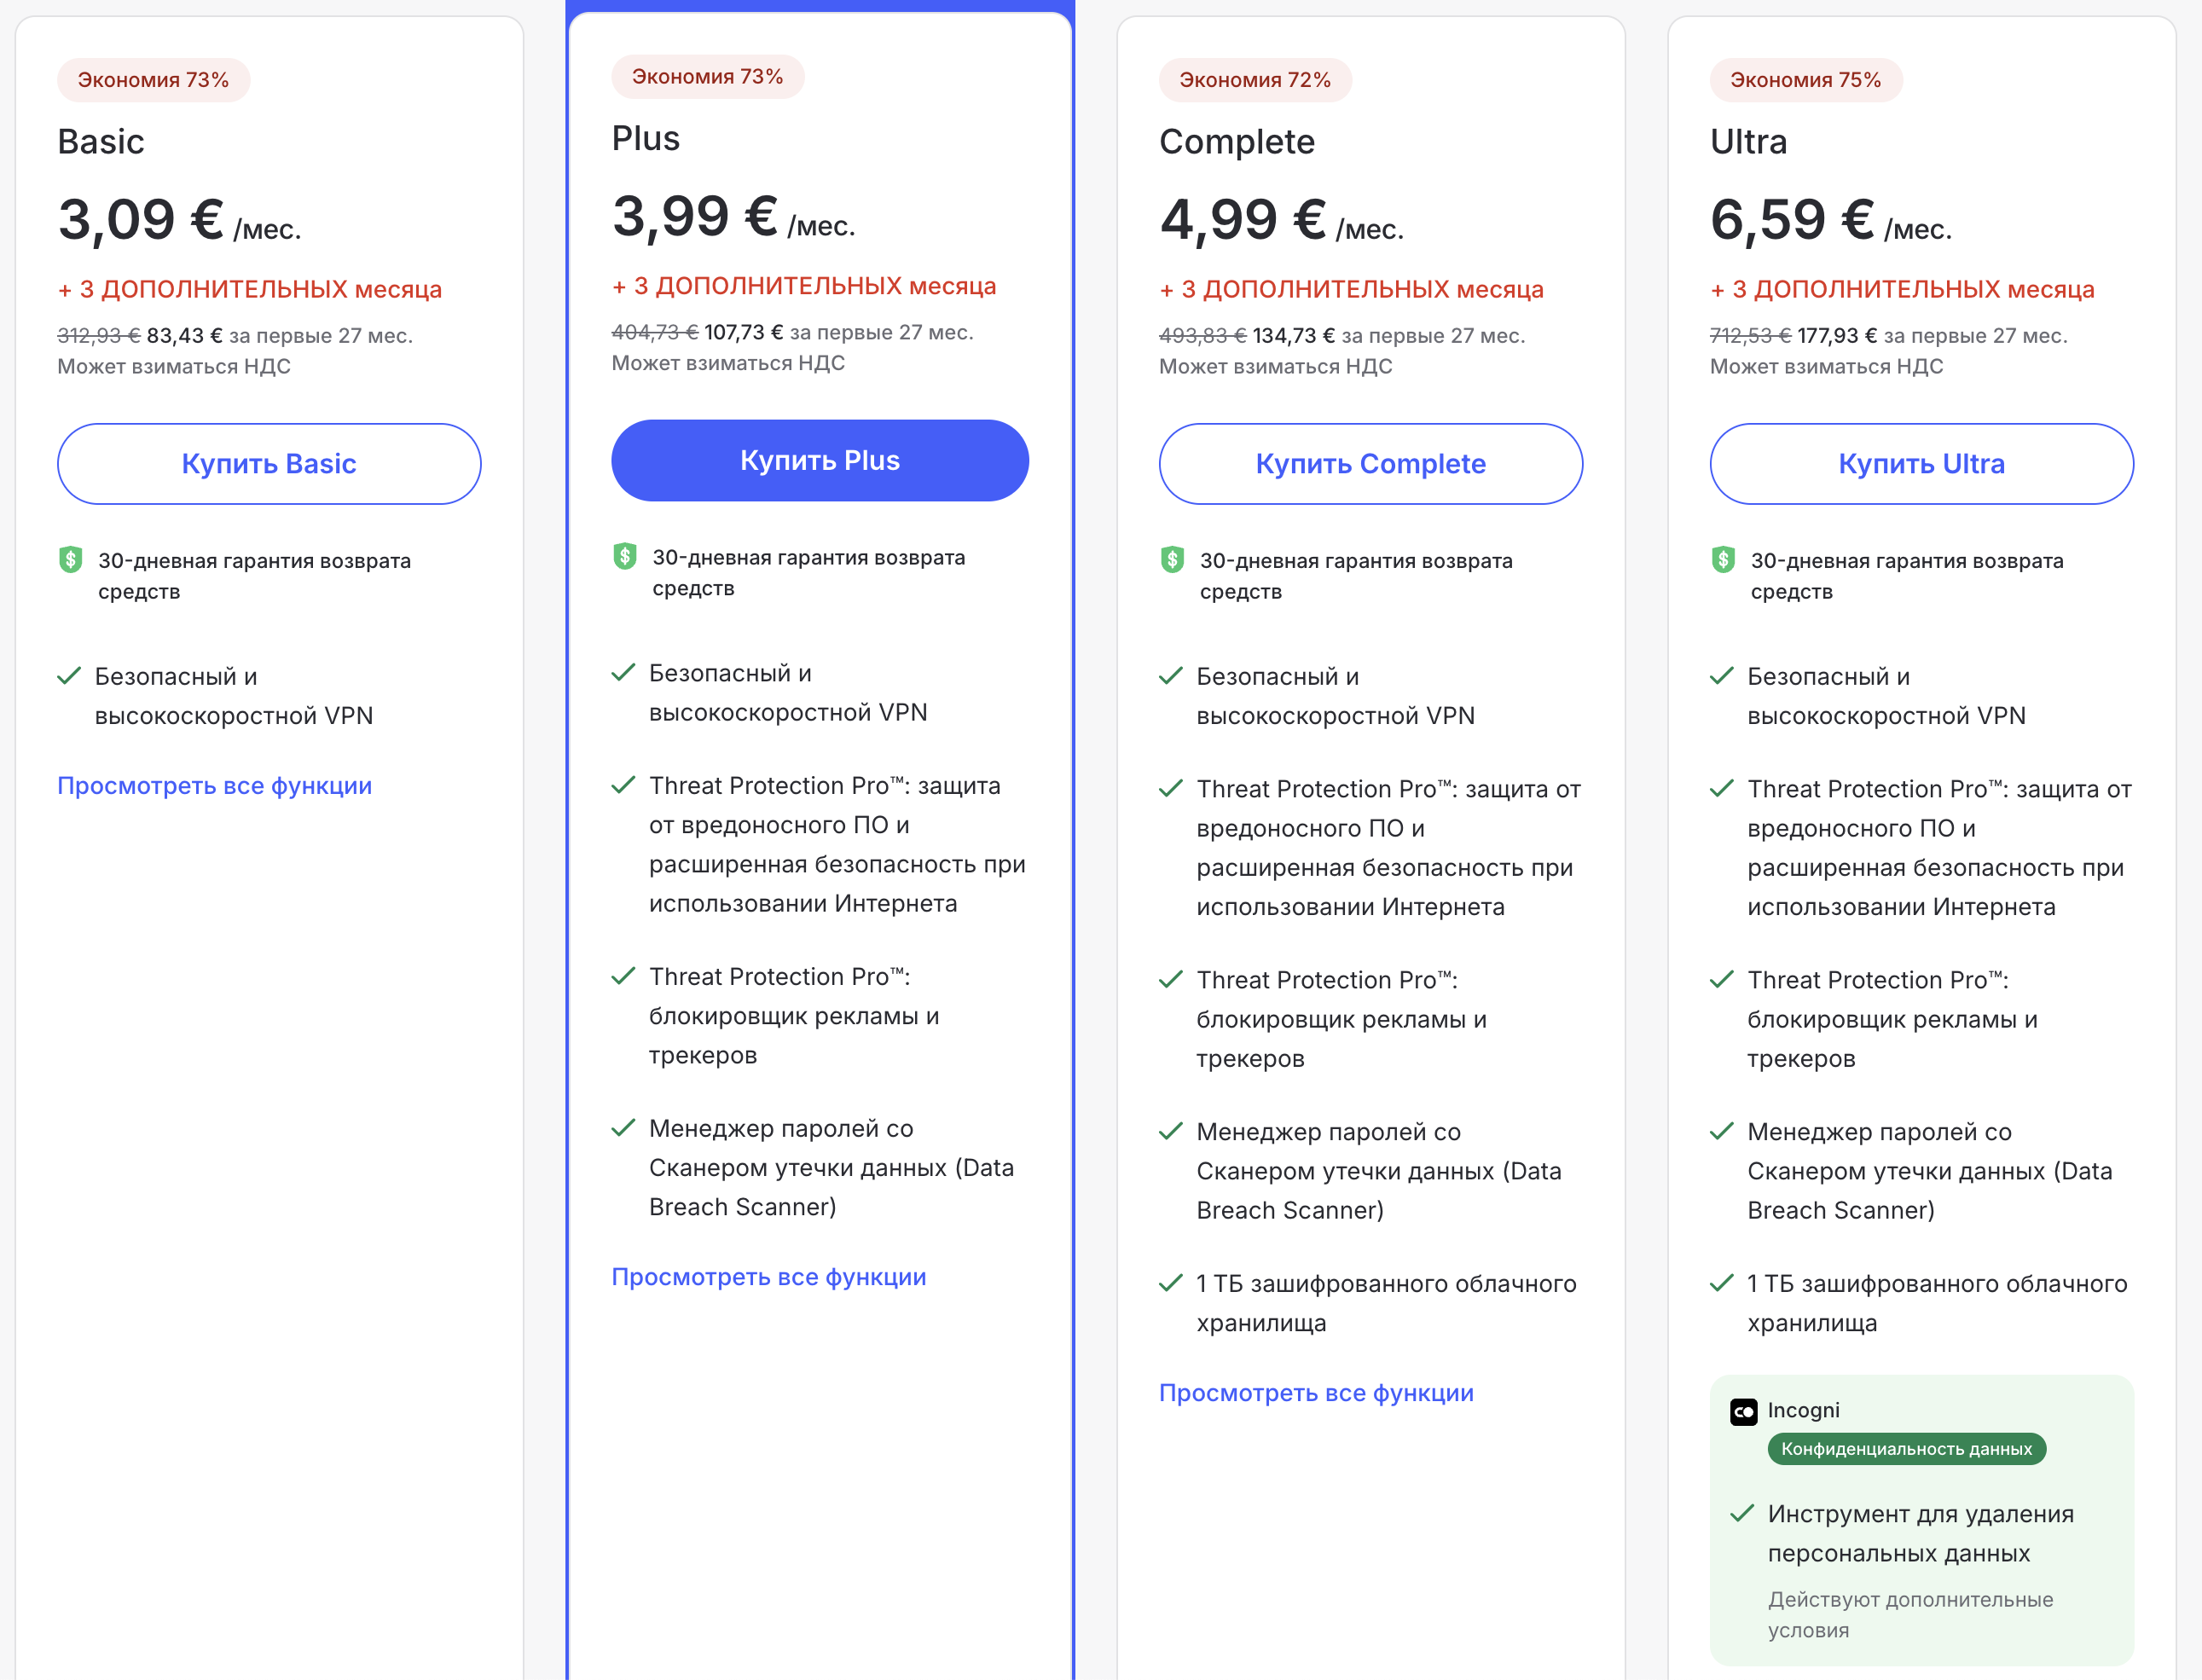Click the Купить Basic button
Screen dimensions: 2202x1680
point(269,464)
